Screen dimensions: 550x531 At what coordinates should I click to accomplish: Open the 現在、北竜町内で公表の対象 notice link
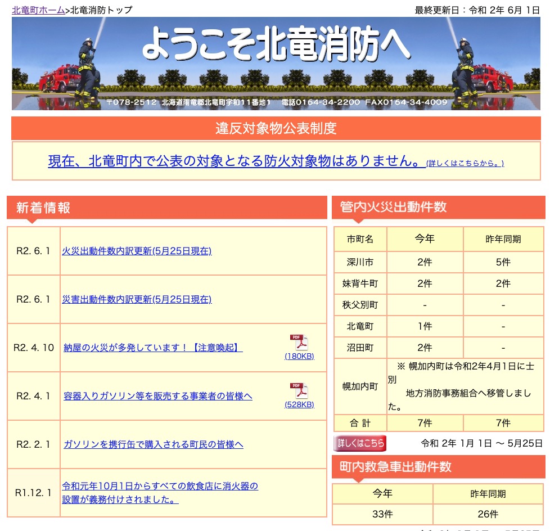[x=235, y=161]
